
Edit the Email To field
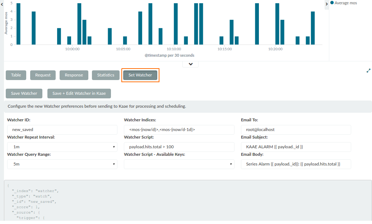(296, 130)
